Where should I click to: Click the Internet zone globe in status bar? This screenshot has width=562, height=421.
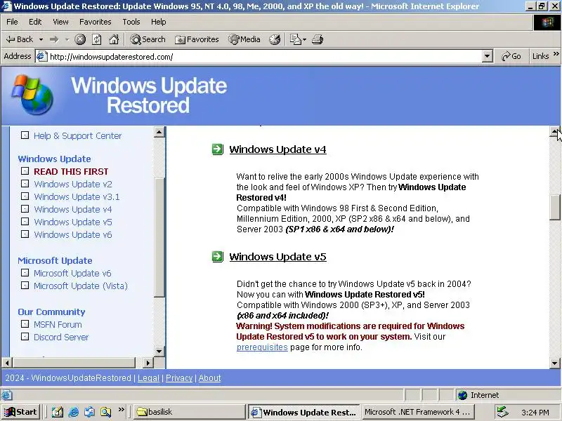point(463,395)
